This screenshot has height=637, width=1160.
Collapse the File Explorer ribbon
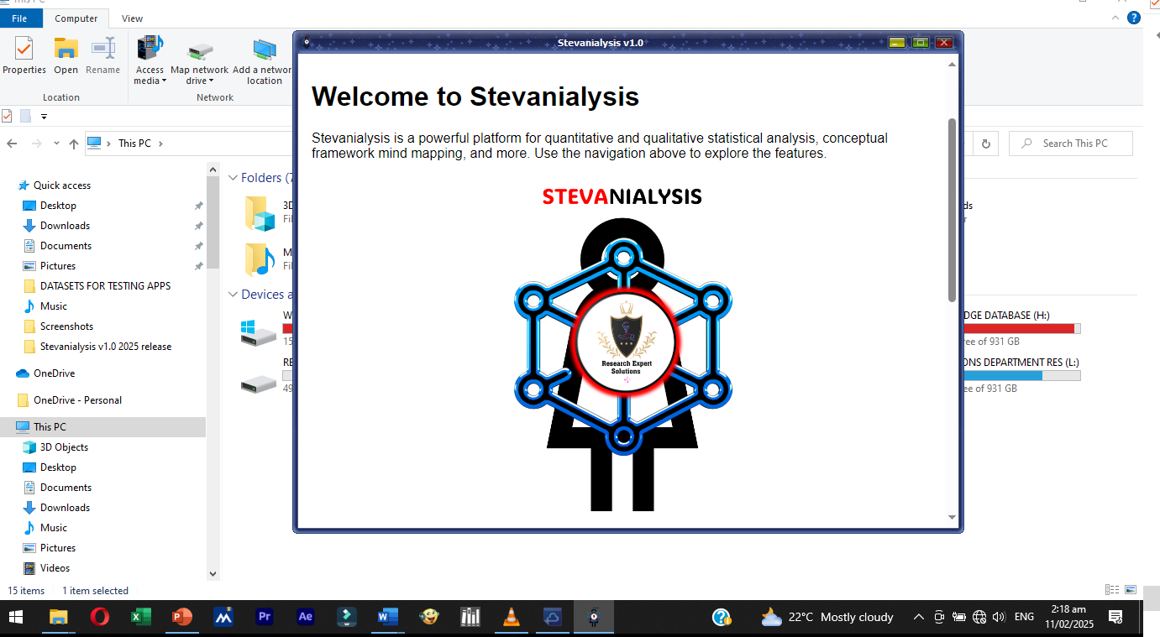pyautogui.click(x=1115, y=18)
